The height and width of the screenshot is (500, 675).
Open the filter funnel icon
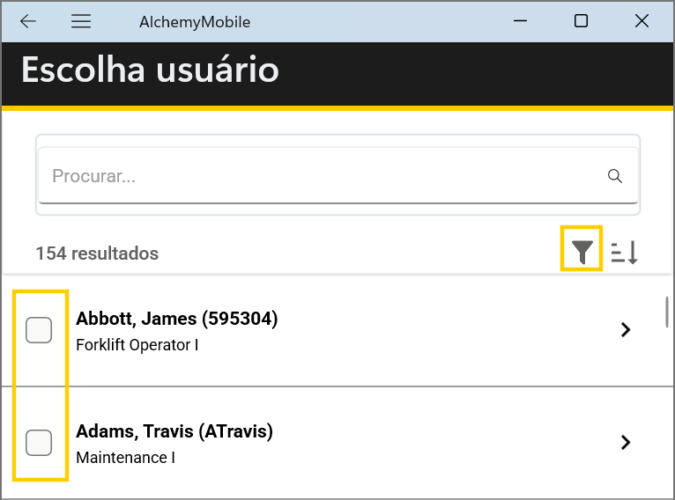coord(582,252)
